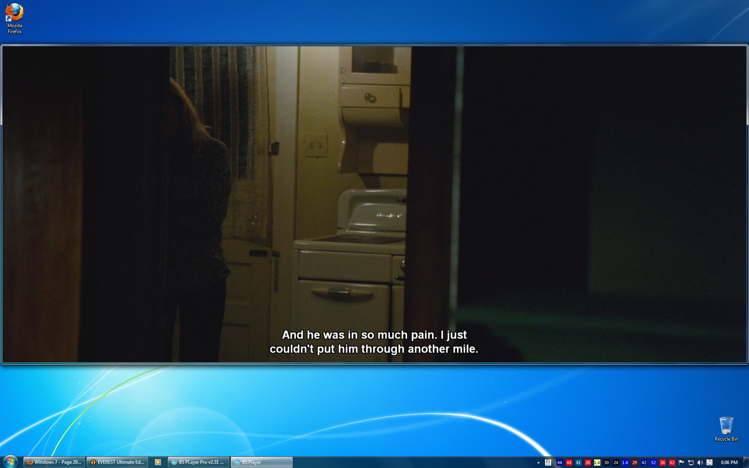Switch to the EVEREST Ultimate Edition taskbar window
The height and width of the screenshot is (468, 749).
click(x=117, y=462)
